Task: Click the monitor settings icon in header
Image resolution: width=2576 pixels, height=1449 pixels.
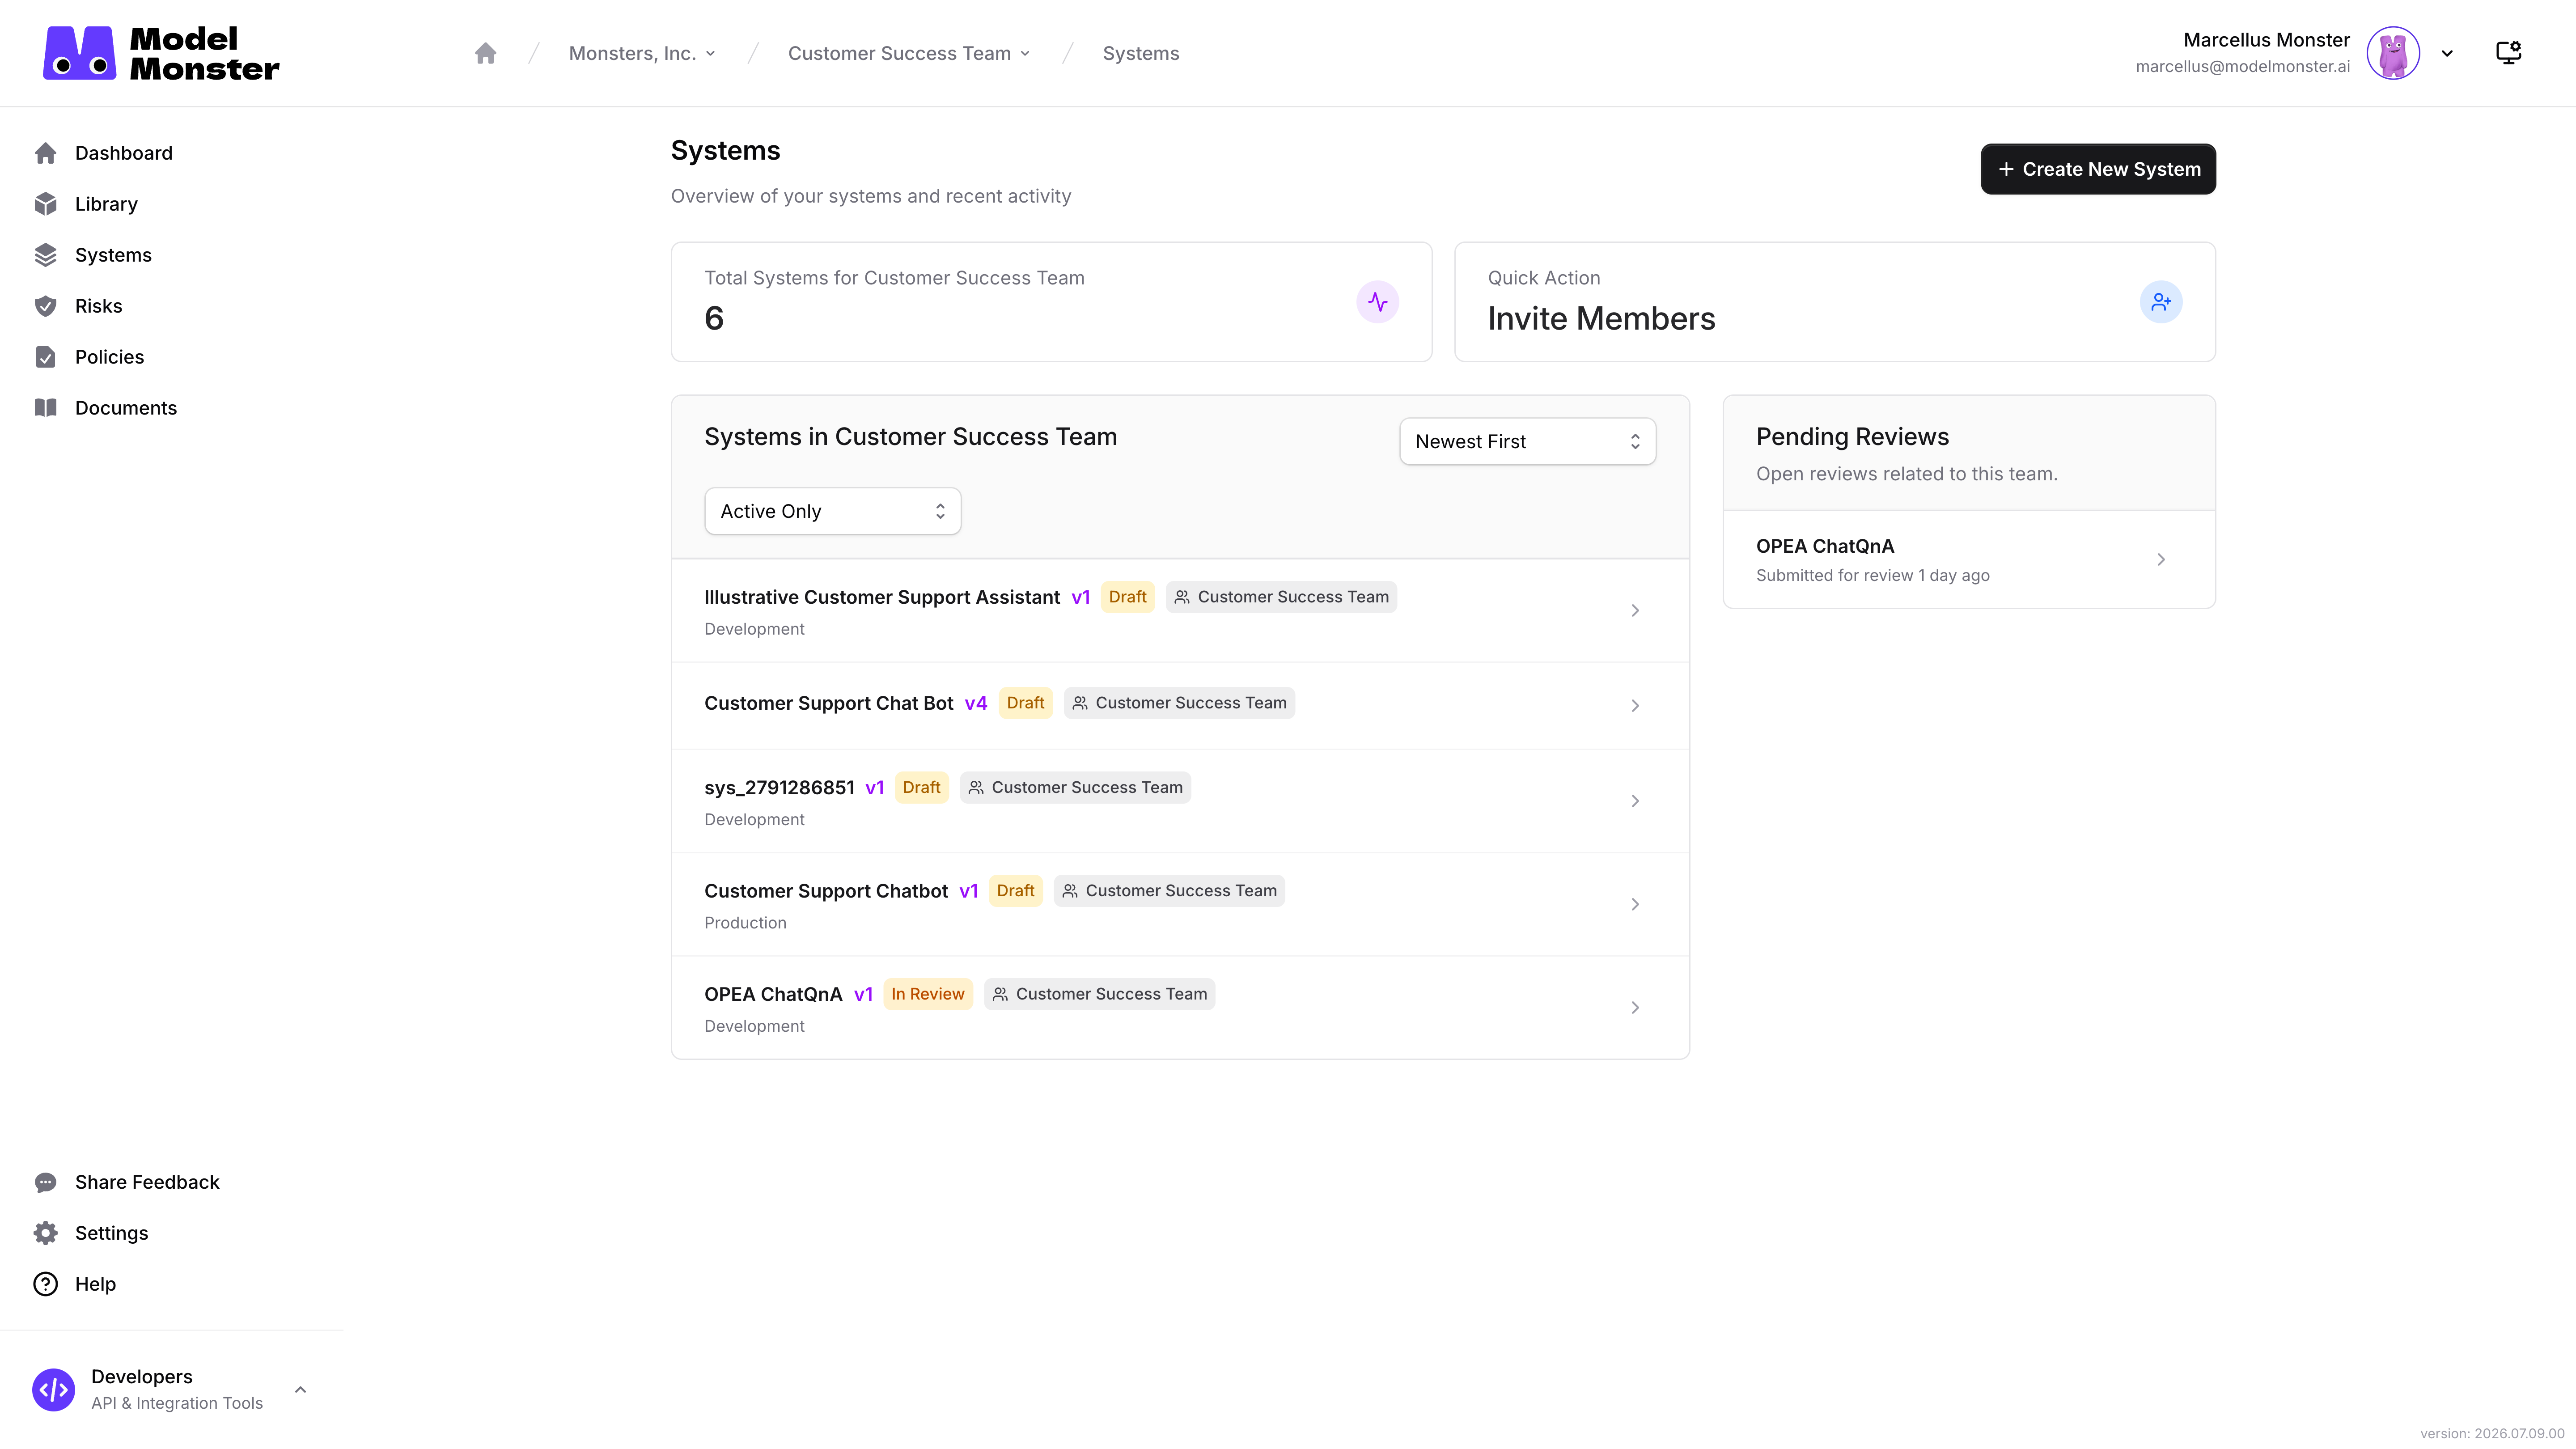Action: [2508, 53]
